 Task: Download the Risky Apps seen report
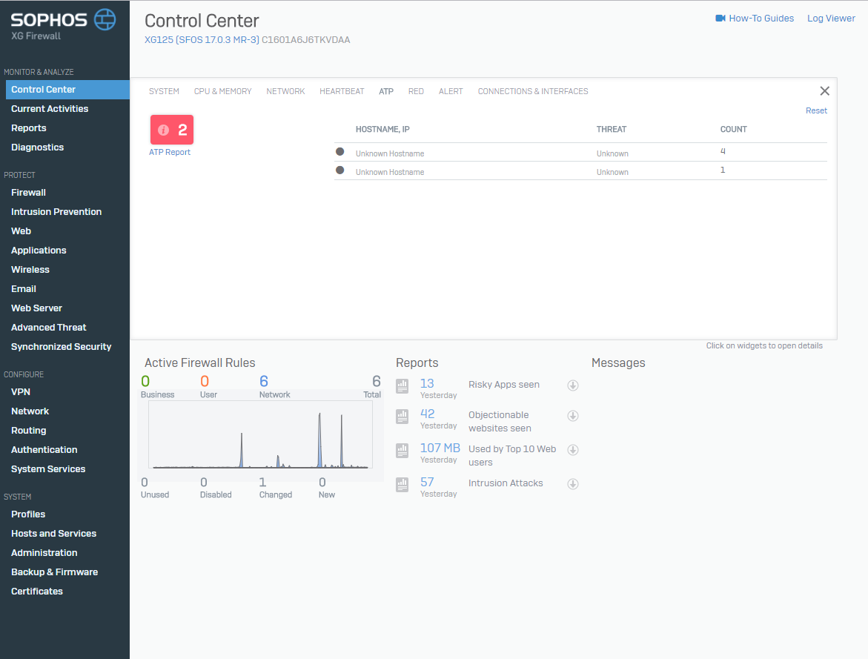click(x=573, y=385)
